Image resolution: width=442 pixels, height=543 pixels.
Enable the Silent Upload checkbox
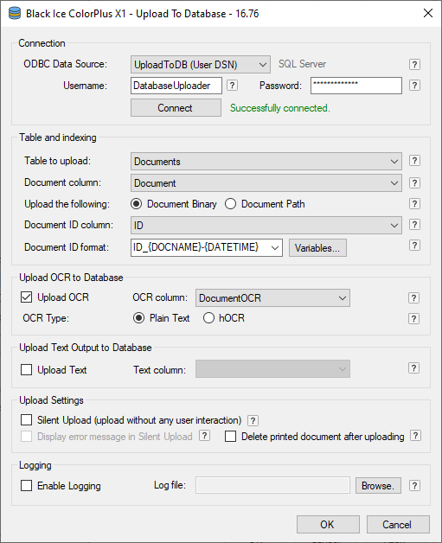pos(26,420)
